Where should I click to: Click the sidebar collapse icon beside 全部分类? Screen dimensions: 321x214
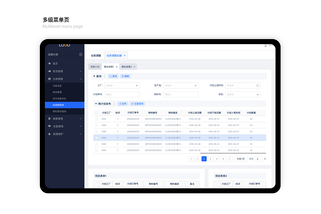[x=81, y=55]
